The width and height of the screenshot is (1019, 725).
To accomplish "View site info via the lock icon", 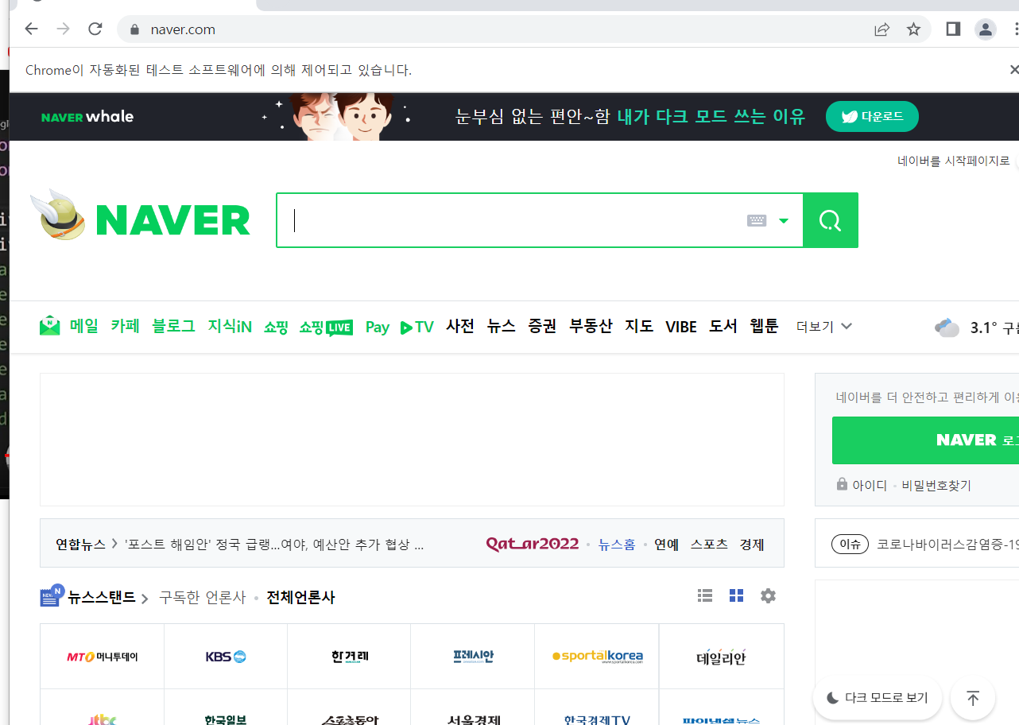I will tap(134, 29).
